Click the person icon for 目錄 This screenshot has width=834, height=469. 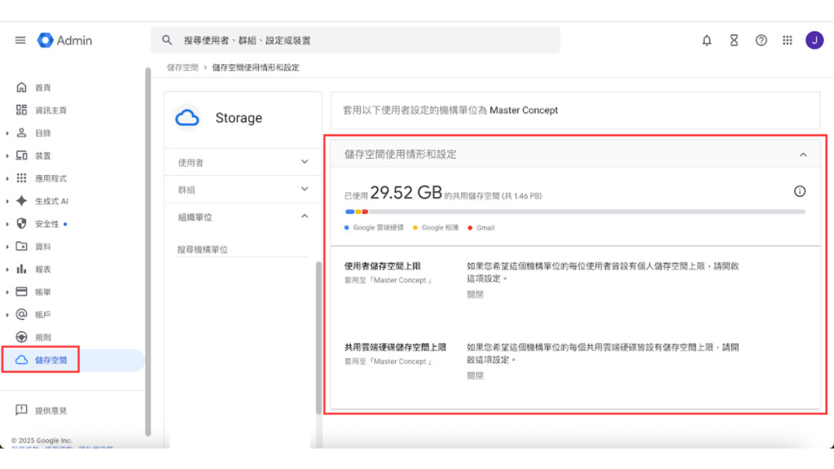point(21,133)
